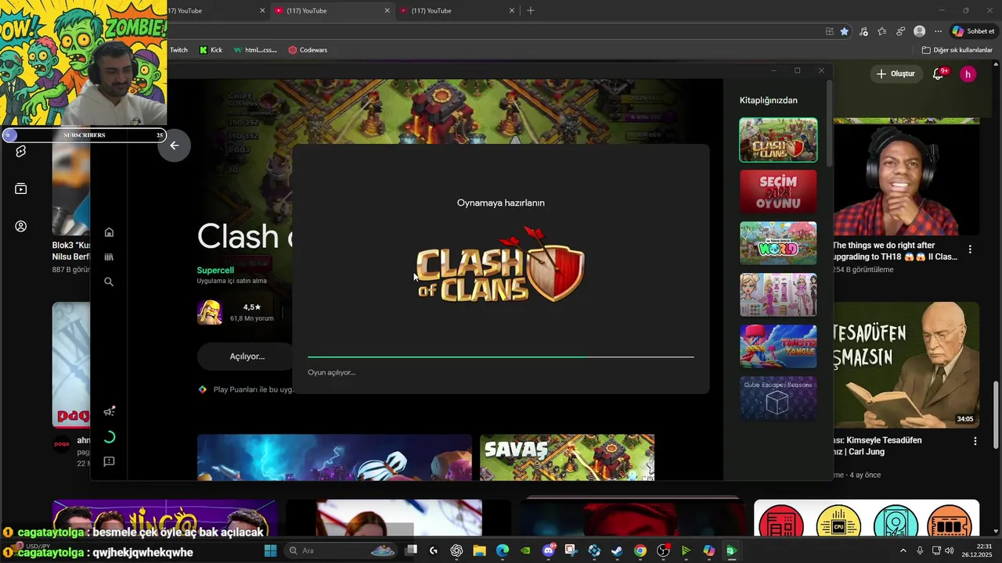
Task: Open YouTube notifications bell
Action: click(938, 74)
